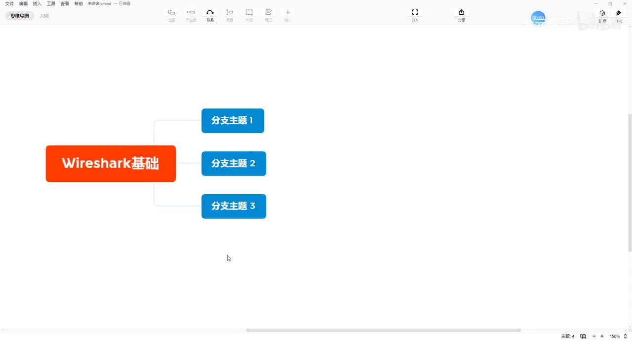Click the 未命名.xmind file title
The width and height of the screenshot is (632, 341).
(99, 3)
